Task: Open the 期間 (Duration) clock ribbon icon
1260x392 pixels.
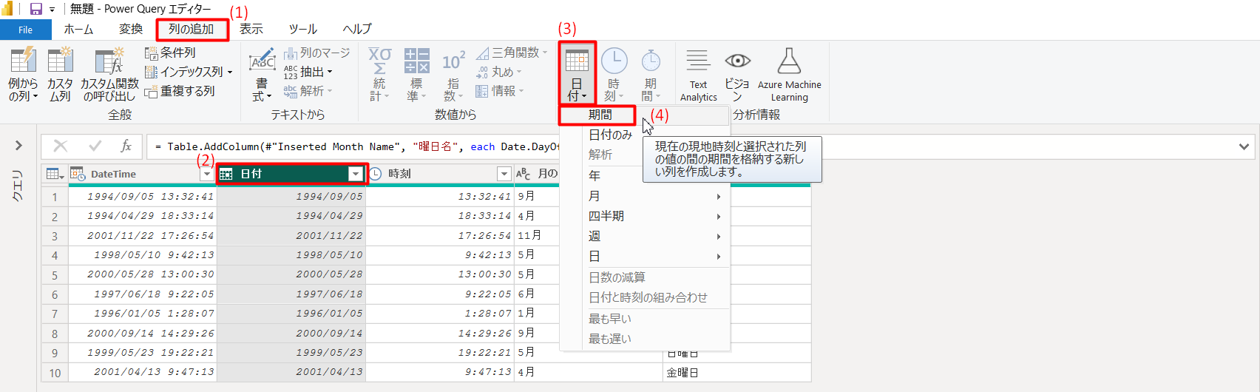Action: [x=650, y=62]
